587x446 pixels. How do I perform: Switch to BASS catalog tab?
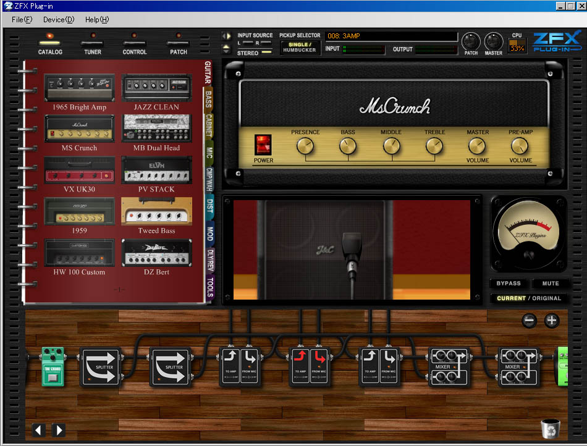(x=208, y=99)
